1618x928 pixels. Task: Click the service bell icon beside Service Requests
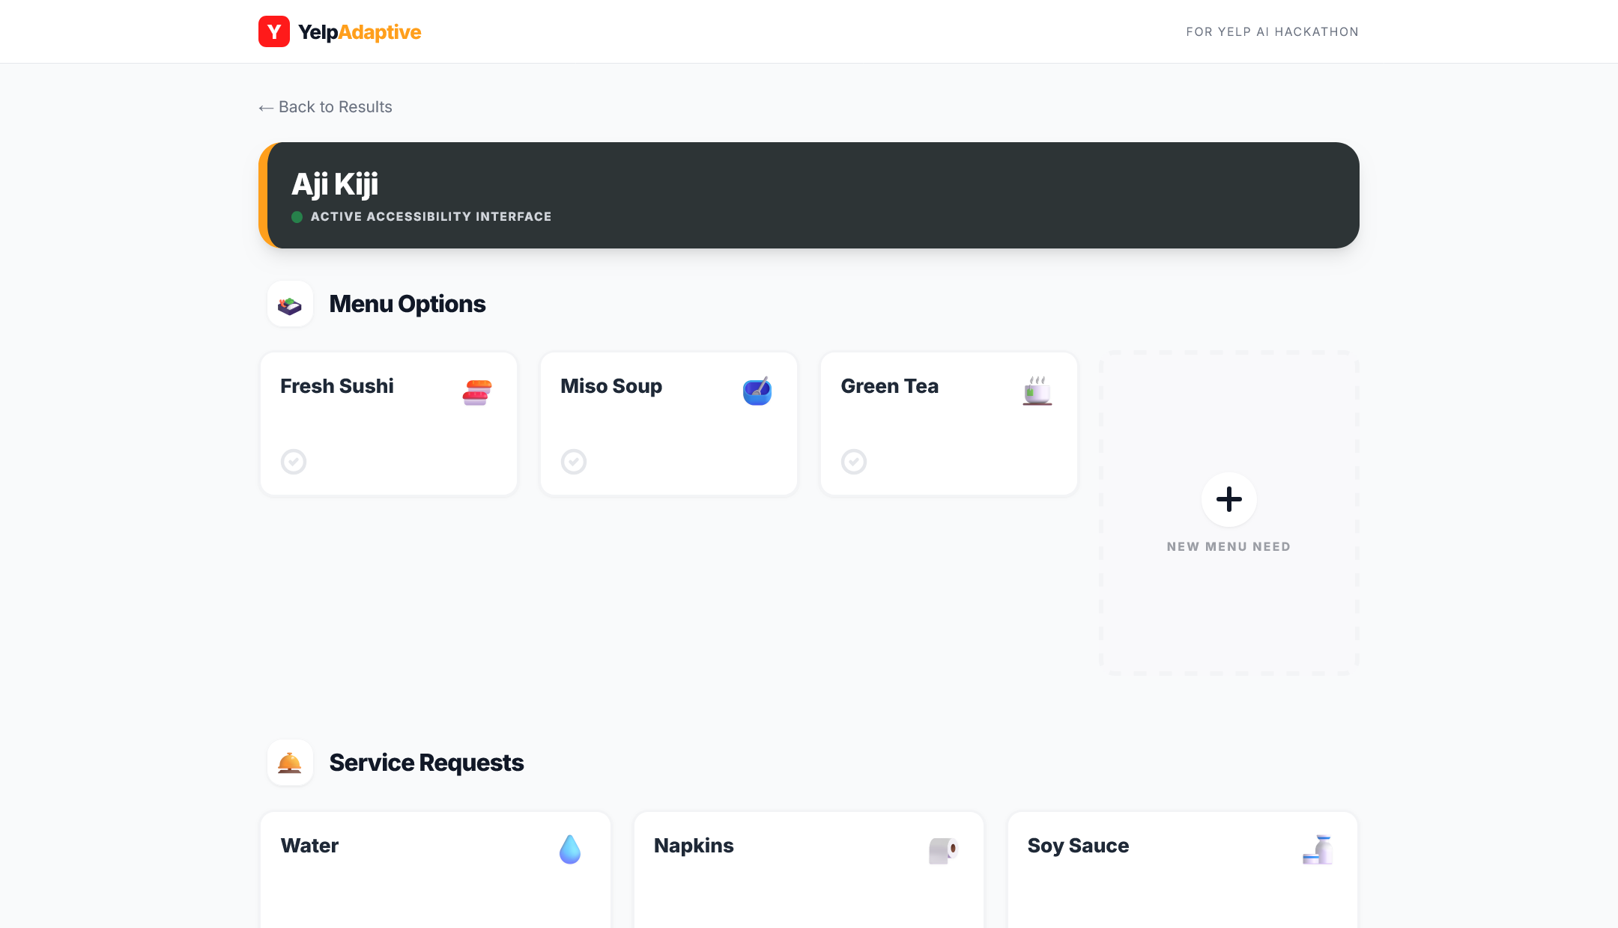click(290, 763)
